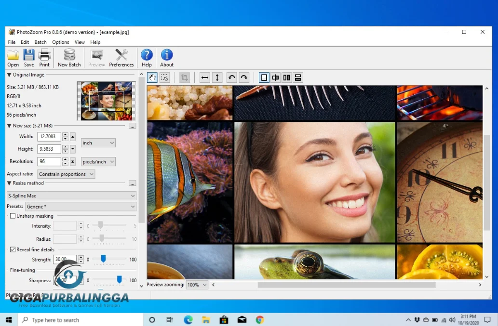
Task: Click the Strength slider handle
Action: tap(103, 259)
